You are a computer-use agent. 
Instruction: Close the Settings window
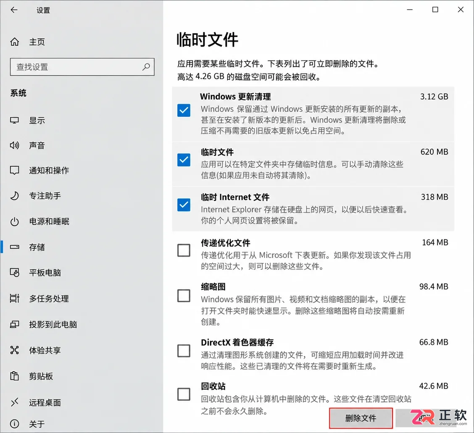461,10
